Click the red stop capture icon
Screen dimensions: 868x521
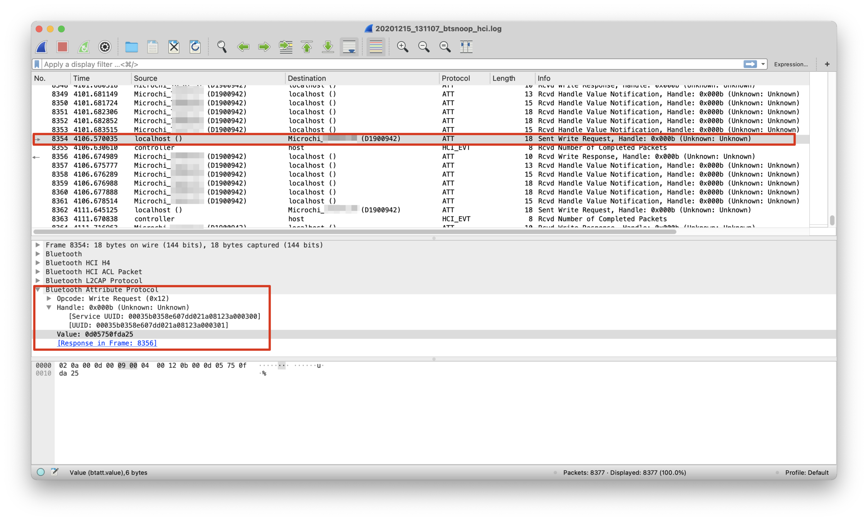click(x=62, y=47)
